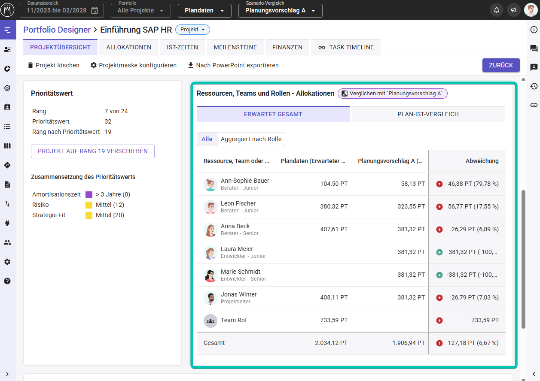
Task: Expand the Szenario-Vergleich Planungsvorschlag A dropdown
Action: 280,11
